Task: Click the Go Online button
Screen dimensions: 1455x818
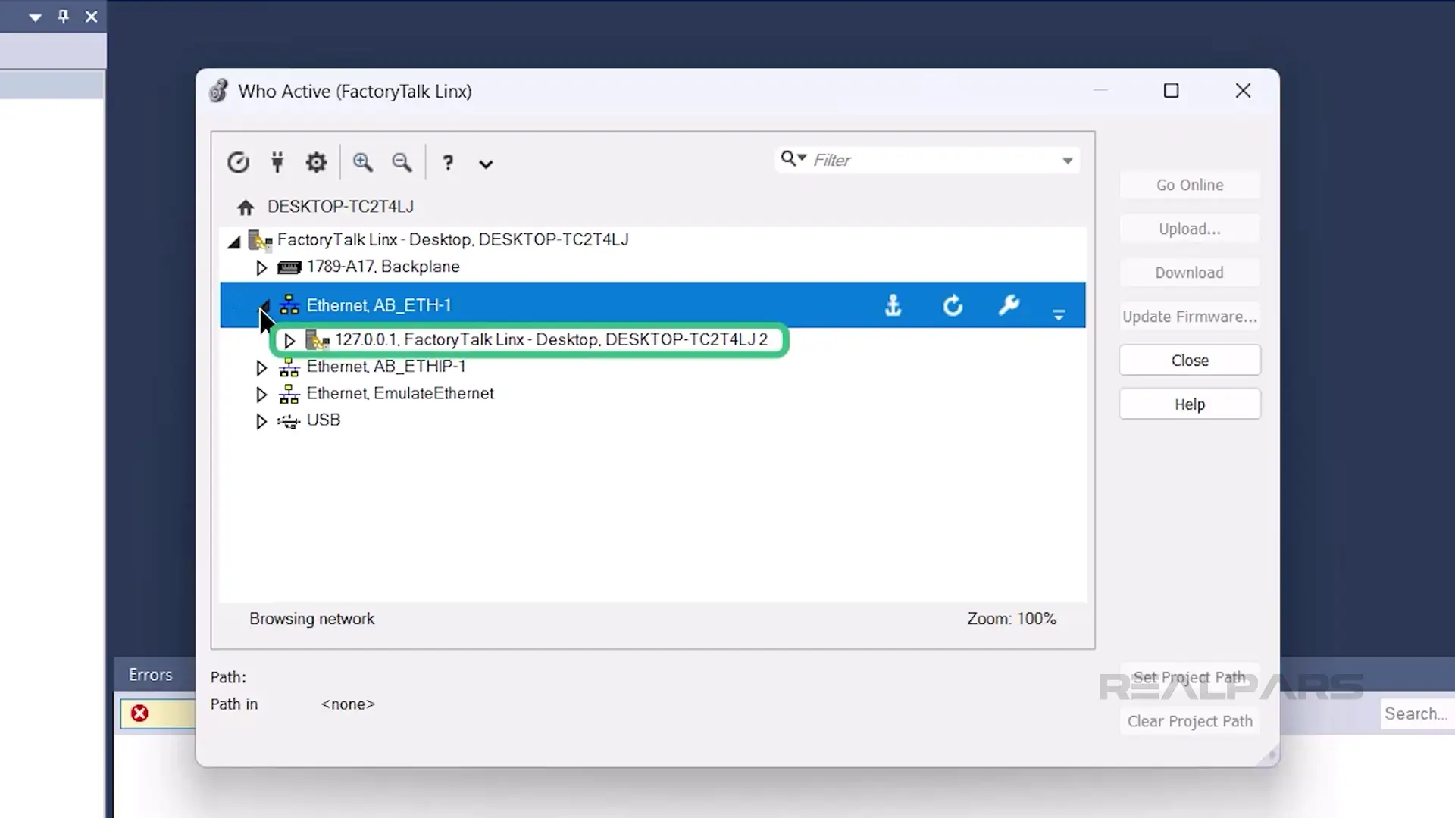Action: pos(1190,185)
